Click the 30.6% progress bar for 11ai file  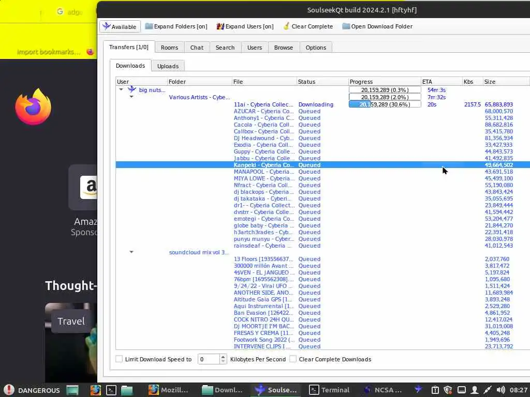tap(385, 104)
